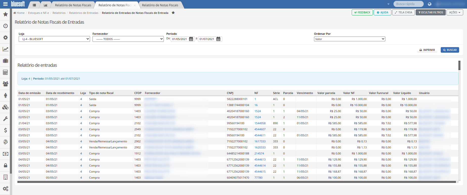
Task: Click the AJUDA help button
Action: (382, 12)
